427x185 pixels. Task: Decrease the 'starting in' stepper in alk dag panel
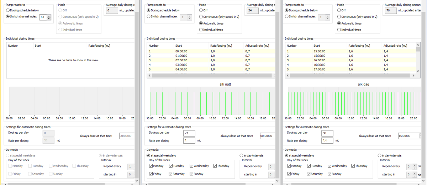[x=415, y=175]
